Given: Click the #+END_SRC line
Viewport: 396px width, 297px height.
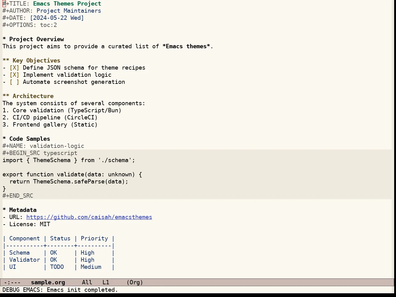Looking at the screenshot, I should coord(18,196).
